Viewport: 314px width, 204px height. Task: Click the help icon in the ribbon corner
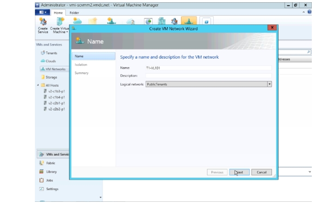pyautogui.click(x=310, y=12)
